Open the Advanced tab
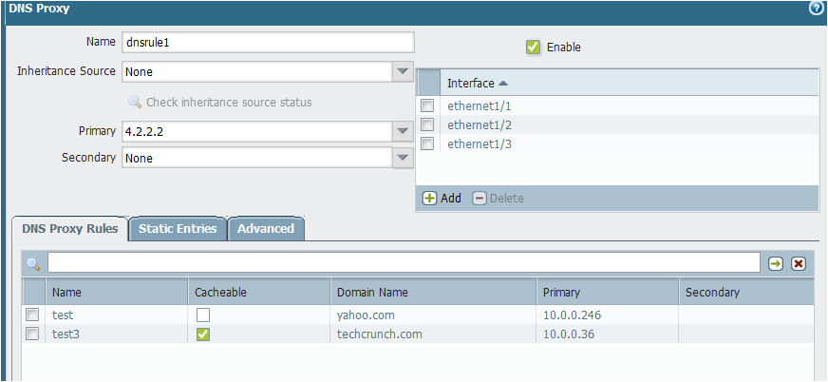The height and width of the screenshot is (382, 828). (x=266, y=228)
